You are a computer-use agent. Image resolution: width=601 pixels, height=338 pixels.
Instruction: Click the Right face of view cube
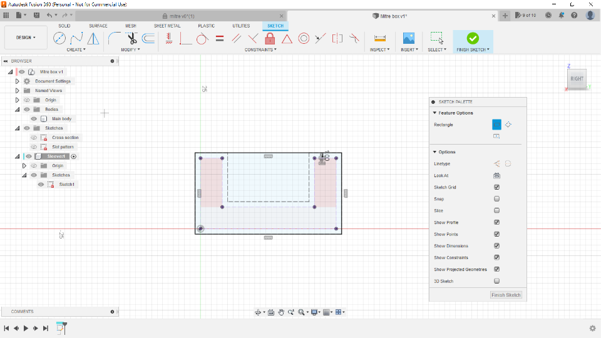click(x=577, y=78)
